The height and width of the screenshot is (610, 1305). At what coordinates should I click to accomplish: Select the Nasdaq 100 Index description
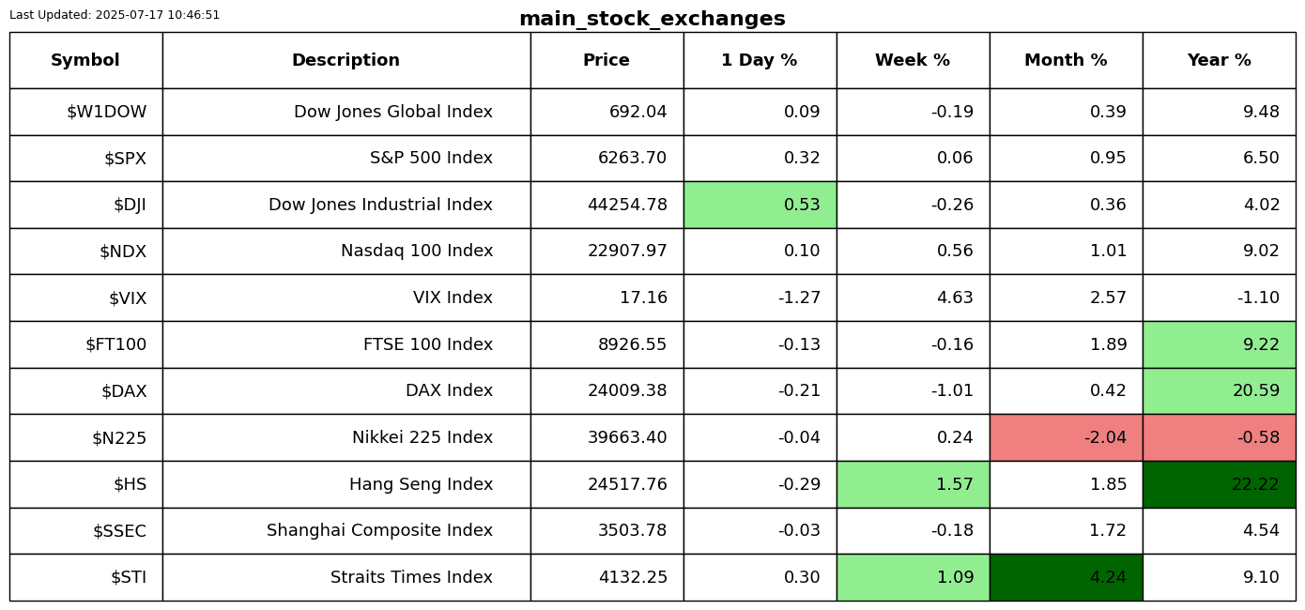(416, 252)
